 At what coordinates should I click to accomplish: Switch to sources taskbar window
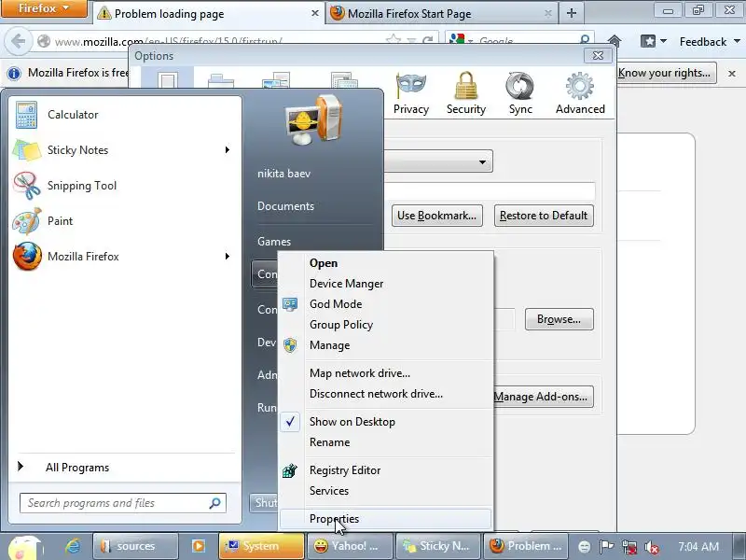tap(135, 546)
